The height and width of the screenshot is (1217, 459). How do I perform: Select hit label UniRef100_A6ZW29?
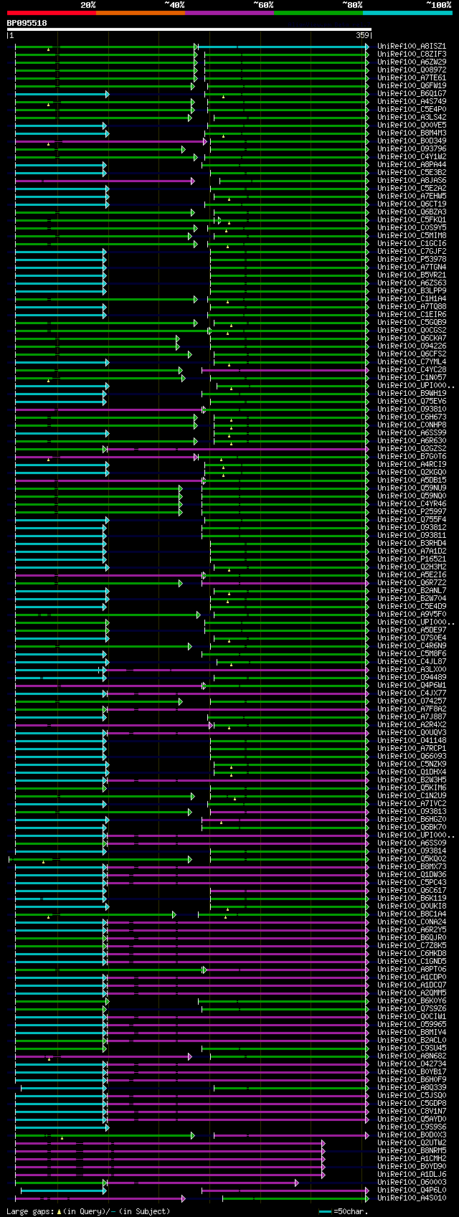point(412,62)
